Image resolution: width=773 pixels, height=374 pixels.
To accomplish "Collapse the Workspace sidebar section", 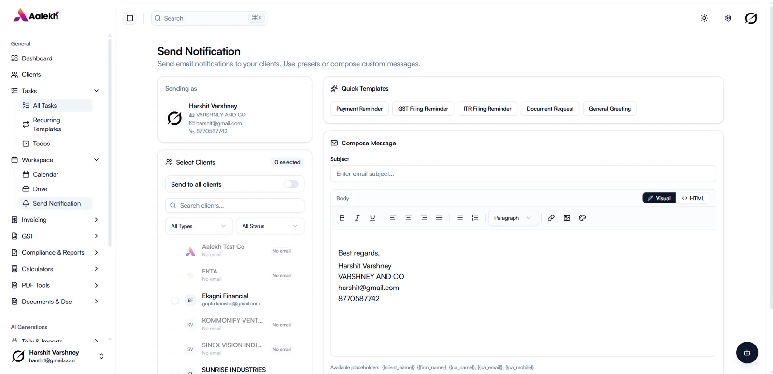I will click(x=96, y=160).
